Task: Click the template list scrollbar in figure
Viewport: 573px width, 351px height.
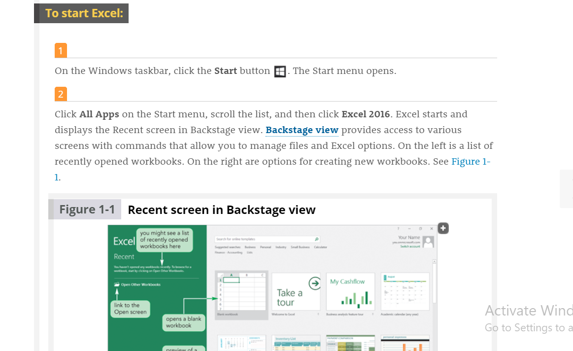Action: [x=434, y=281]
